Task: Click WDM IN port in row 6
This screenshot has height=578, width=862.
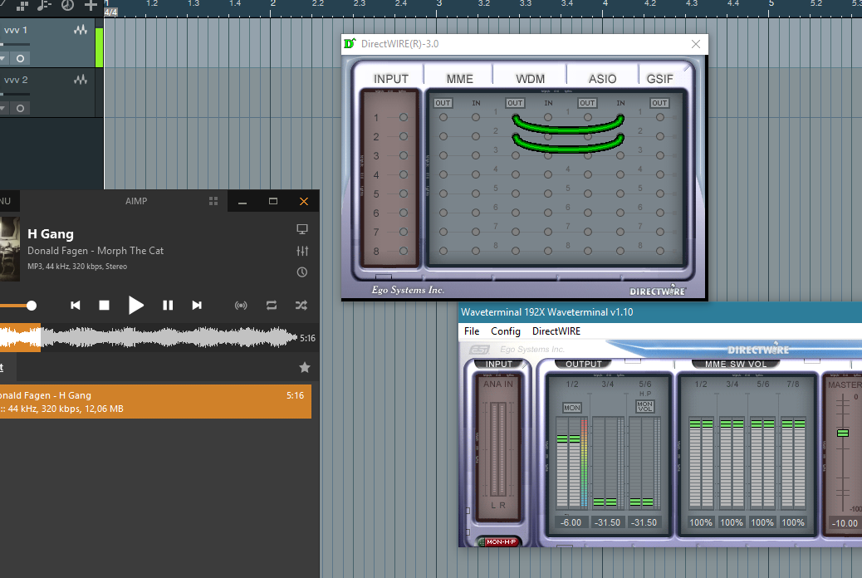Action: tap(548, 213)
